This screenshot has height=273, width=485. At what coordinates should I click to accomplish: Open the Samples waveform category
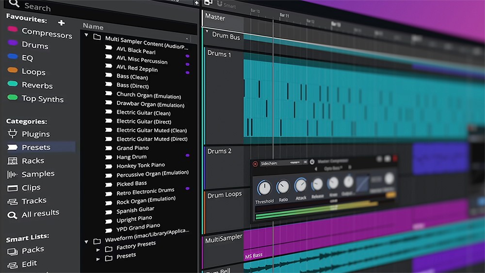tap(13, 174)
